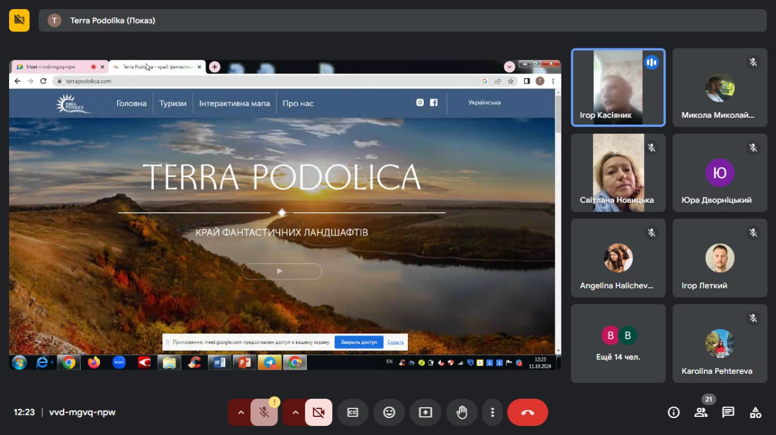
Task: Go back in the shared Chrome browser
Action: pos(17,81)
